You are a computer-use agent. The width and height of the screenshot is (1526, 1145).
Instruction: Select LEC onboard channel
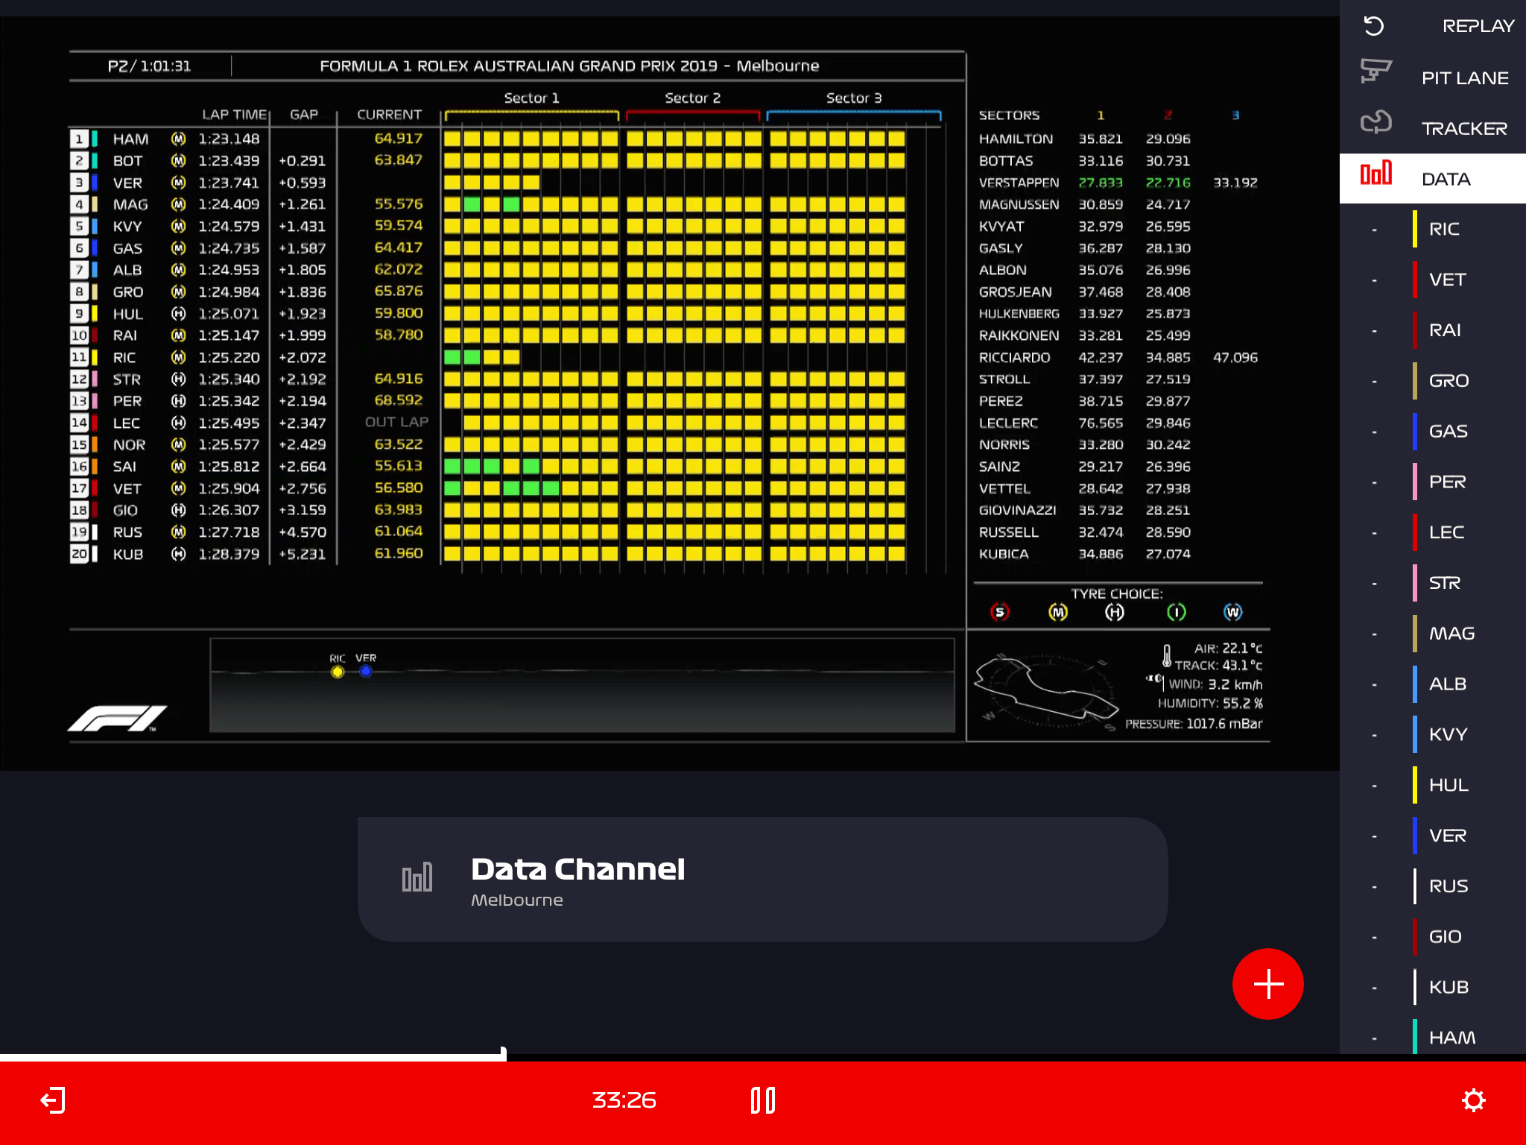click(1433, 532)
